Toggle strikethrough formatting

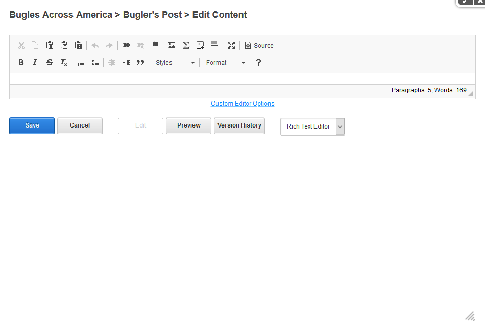click(50, 62)
